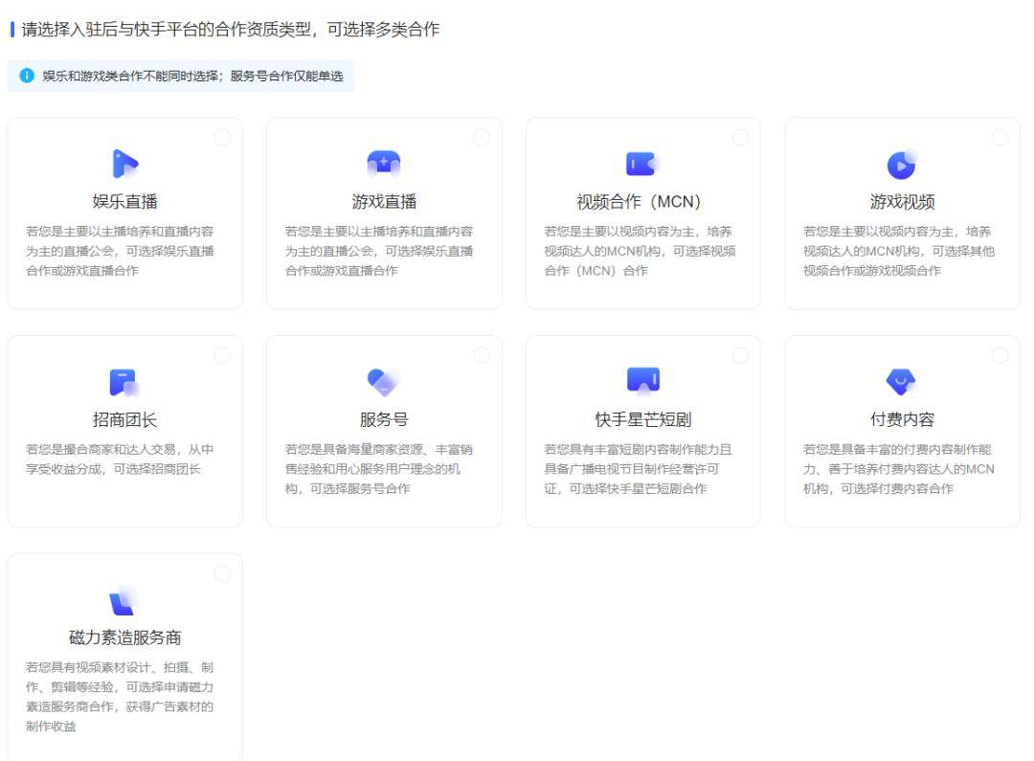Toggle the 游戏直播 selection circle
The height and width of the screenshot is (761, 1034).
pyautogui.click(x=483, y=137)
